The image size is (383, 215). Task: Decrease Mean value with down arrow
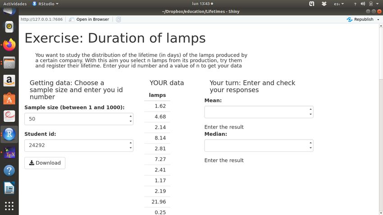coord(310,114)
